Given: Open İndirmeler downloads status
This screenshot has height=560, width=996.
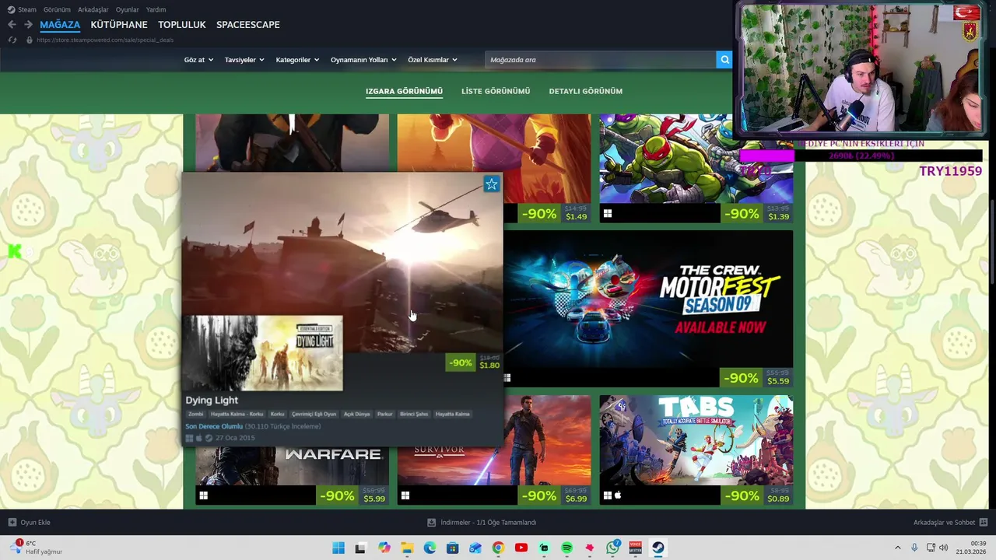Looking at the screenshot, I should pyautogui.click(x=482, y=522).
